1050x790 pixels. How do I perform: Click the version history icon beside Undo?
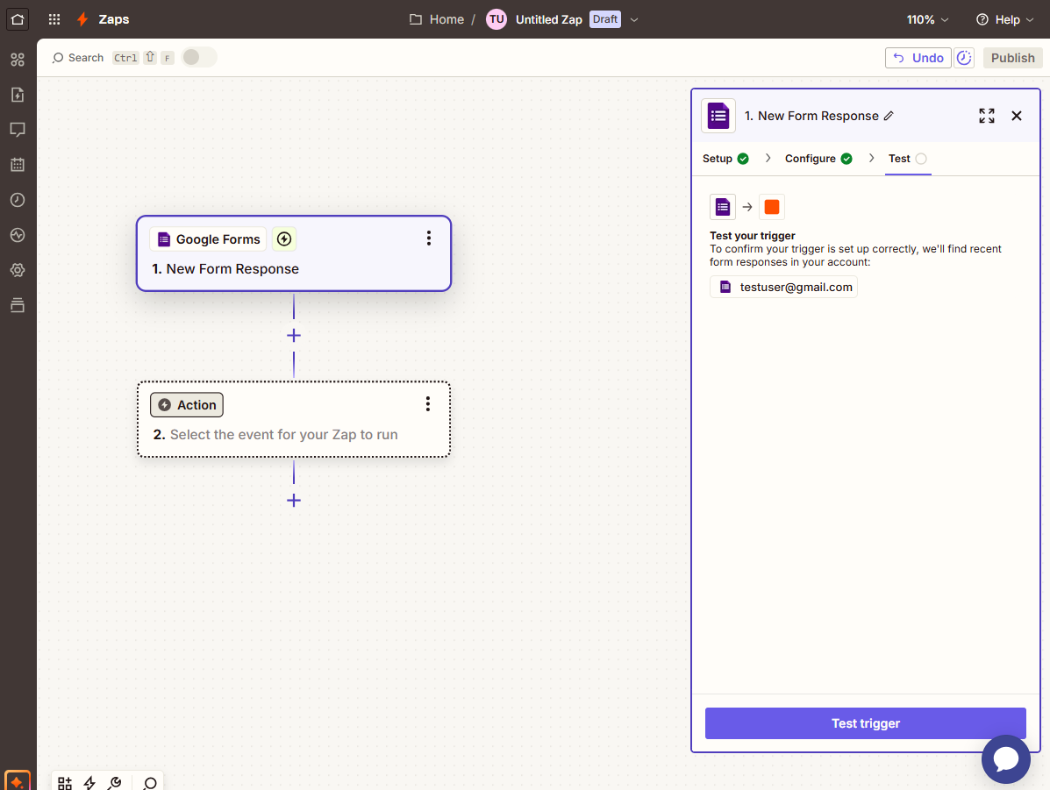(x=964, y=58)
